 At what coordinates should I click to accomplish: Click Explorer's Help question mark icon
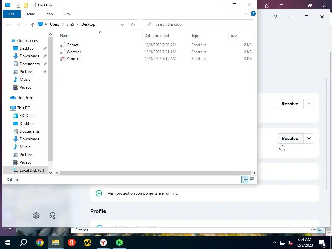(253, 14)
